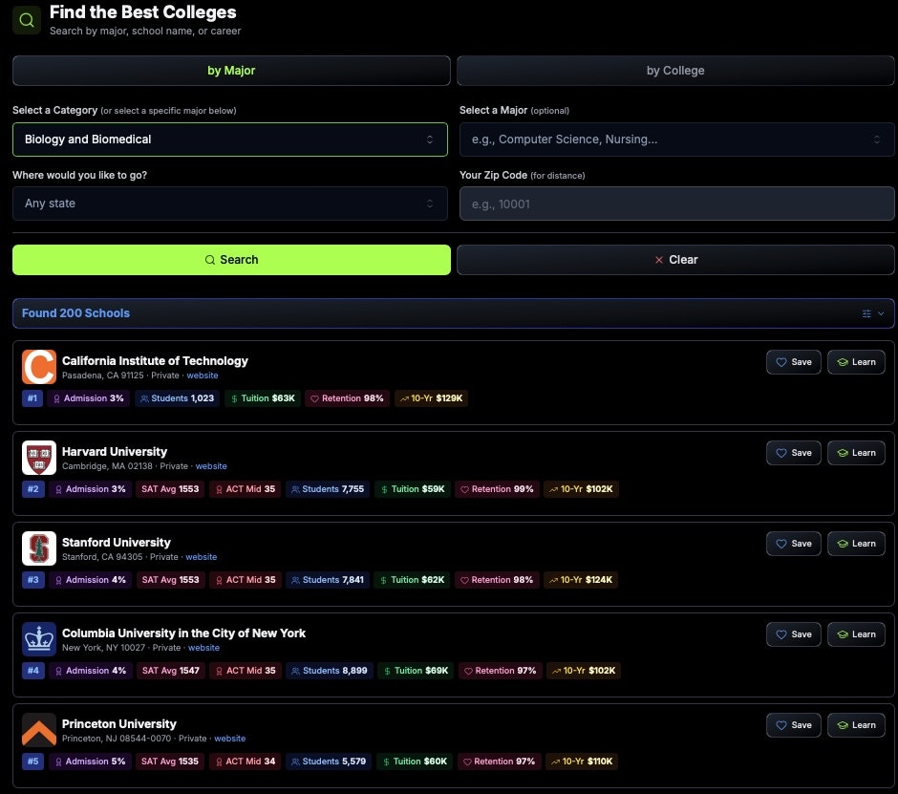The image size is (898, 794).
Task: Click the Caltech orange C logo
Action: (38, 366)
